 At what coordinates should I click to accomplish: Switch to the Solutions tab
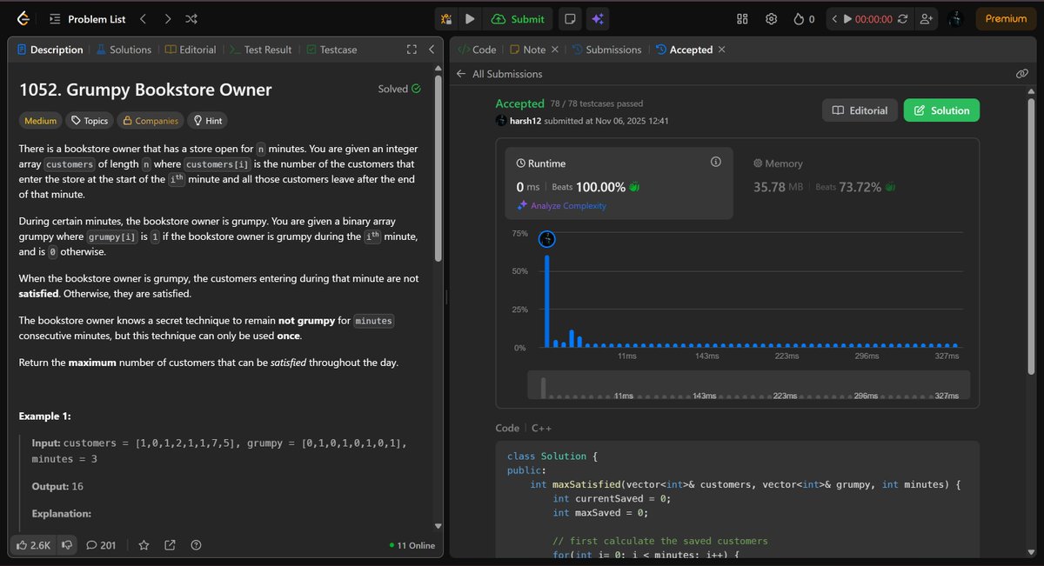coord(124,50)
